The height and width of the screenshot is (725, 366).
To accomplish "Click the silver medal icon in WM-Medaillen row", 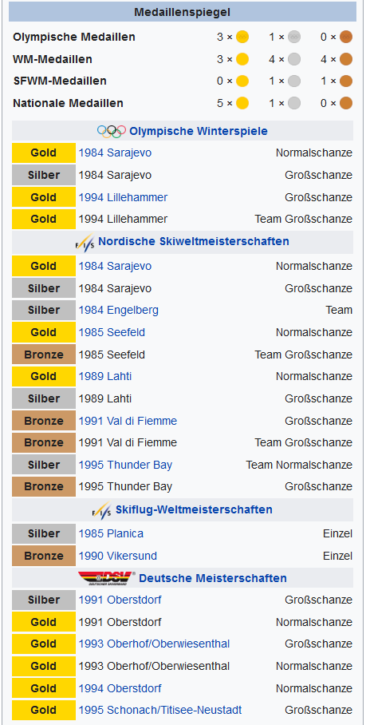I will tap(294, 59).
